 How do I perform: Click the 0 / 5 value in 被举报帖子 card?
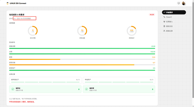tap(78, 80)
